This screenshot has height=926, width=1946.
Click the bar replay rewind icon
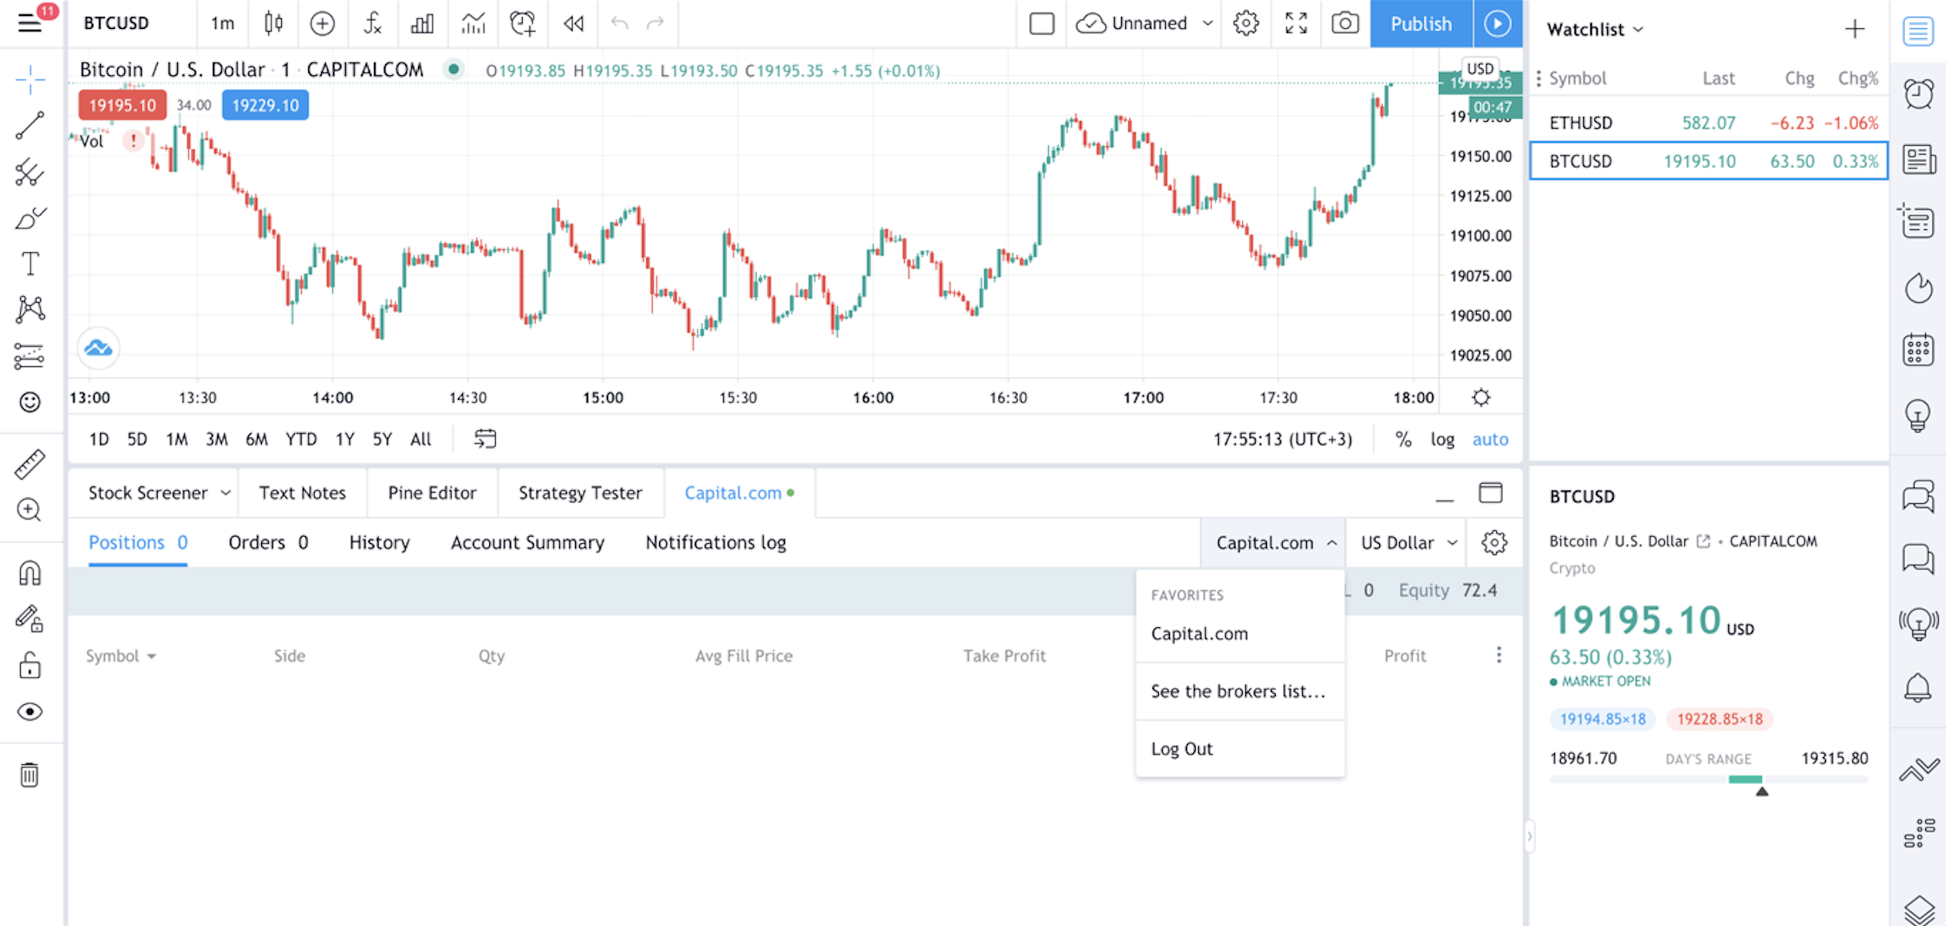point(573,23)
